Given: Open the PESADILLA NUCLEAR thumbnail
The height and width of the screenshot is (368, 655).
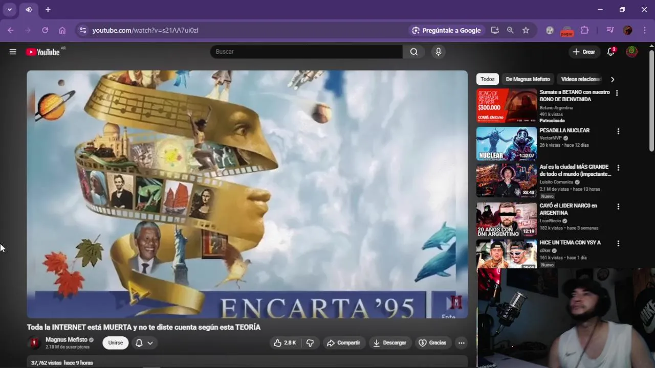Looking at the screenshot, I should tap(507, 144).
